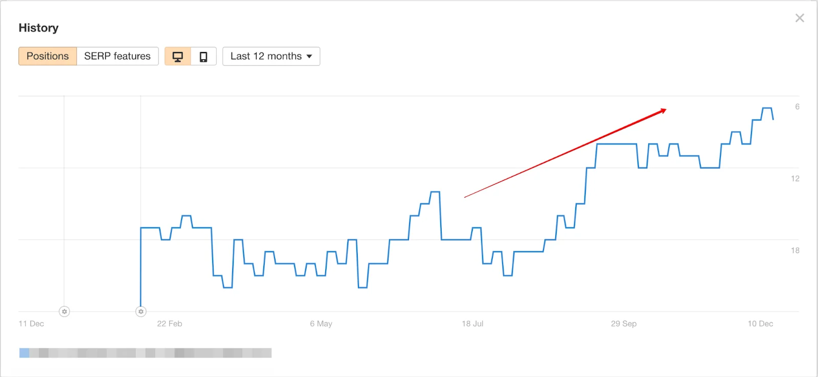
Task: Click the 6 May date label
Action: (x=321, y=324)
